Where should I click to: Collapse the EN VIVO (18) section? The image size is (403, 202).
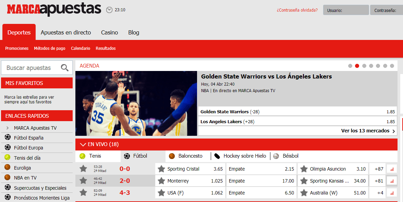pyautogui.click(x=83, y=144)
